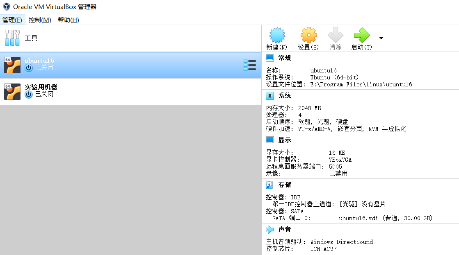Start the VM with 启动(T) arrow
Image resolution: width=459 pixels, height=255 pixels.
tap(361, 36)
